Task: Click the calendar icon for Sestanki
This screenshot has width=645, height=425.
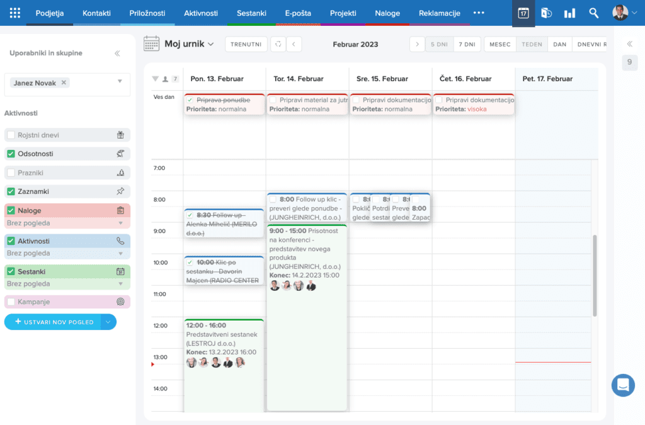Action: 120,271
